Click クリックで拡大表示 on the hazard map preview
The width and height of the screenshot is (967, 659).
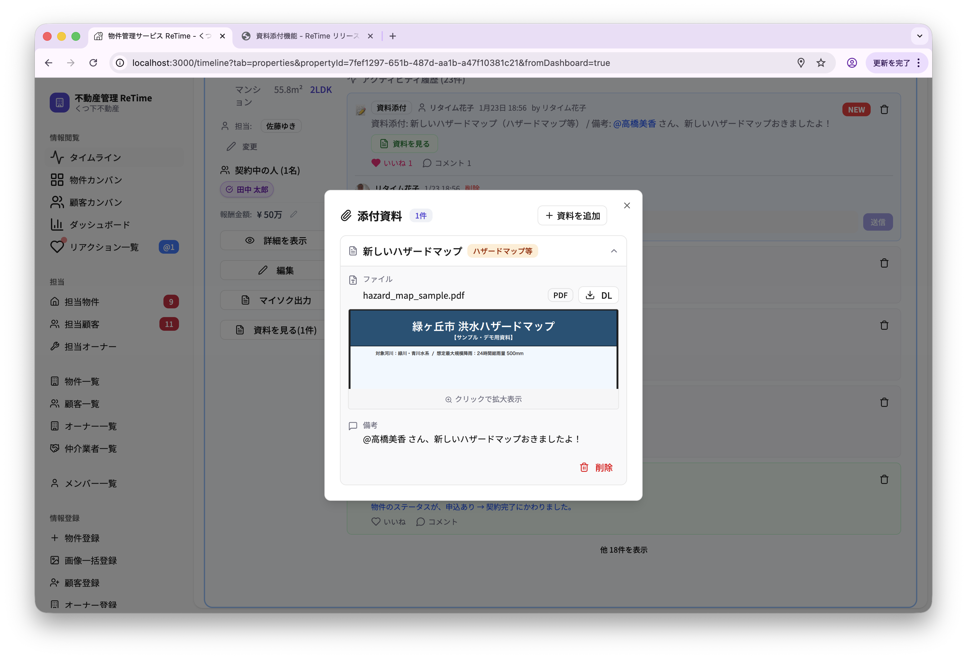click(483, 399)
